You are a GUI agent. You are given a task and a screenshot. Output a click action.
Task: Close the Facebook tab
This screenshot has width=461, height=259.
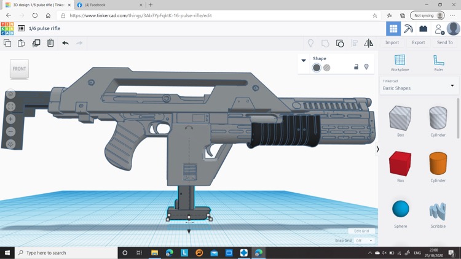click(x=141, y=5)
